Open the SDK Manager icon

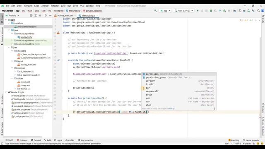[253, 11]
